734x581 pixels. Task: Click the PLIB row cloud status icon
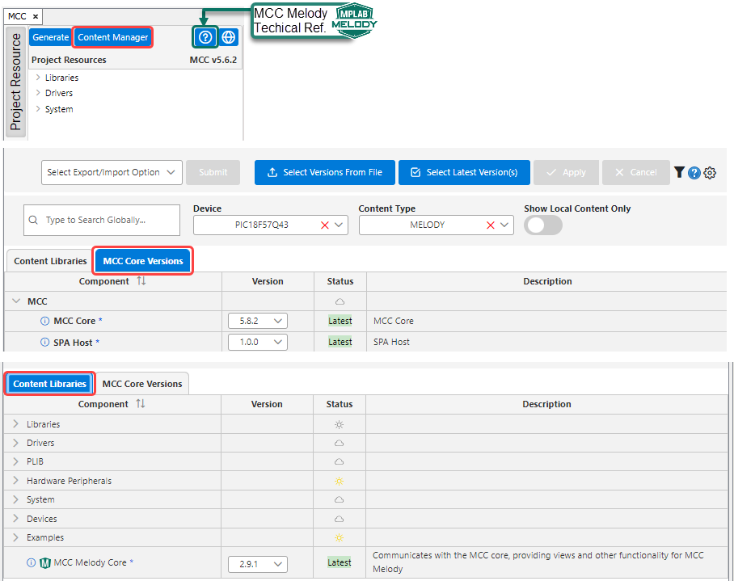click(x=340, y=461)
